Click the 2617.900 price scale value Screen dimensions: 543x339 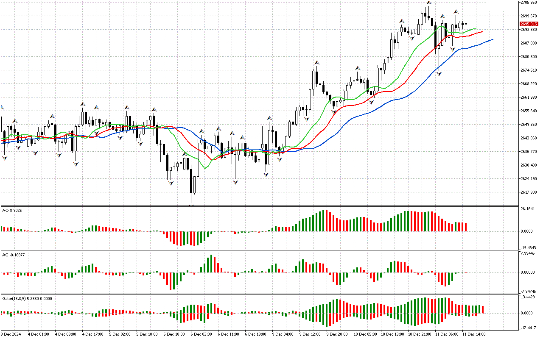(529, 192)
